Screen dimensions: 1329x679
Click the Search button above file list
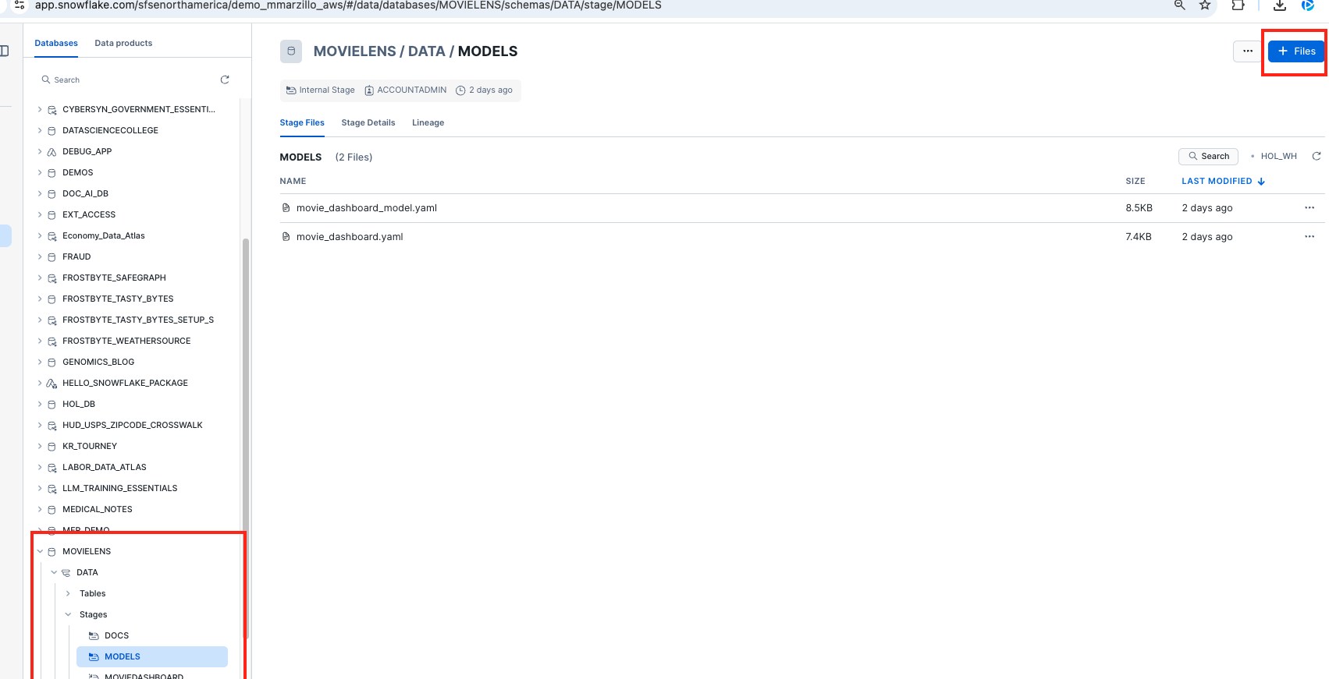[x=1208, y=157]
